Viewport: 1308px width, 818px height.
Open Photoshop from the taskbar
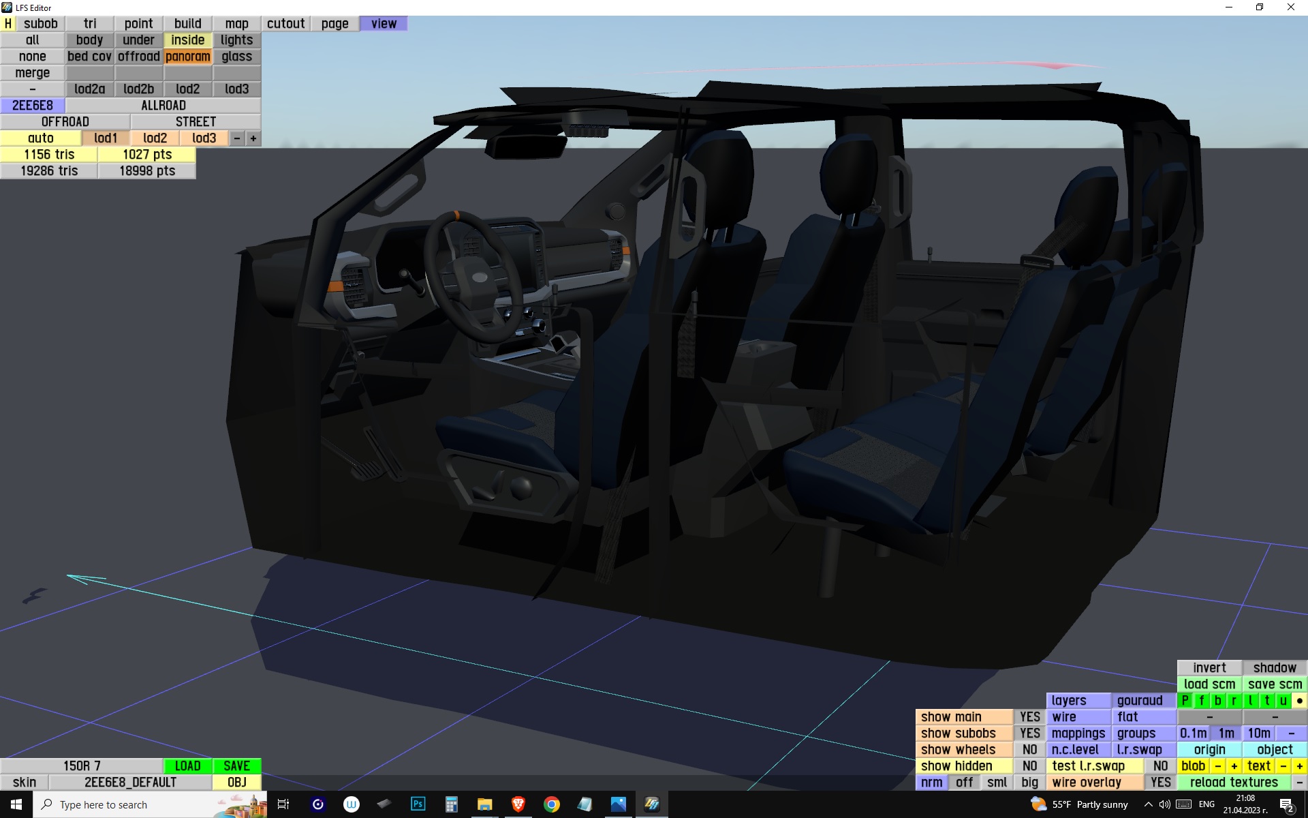(x=418, y=804)
